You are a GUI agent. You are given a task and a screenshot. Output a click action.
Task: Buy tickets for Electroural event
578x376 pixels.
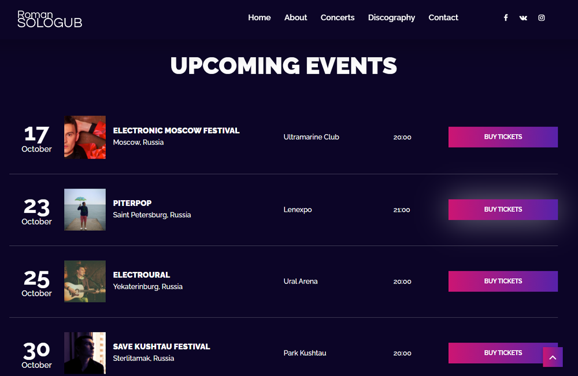[503, 281]
